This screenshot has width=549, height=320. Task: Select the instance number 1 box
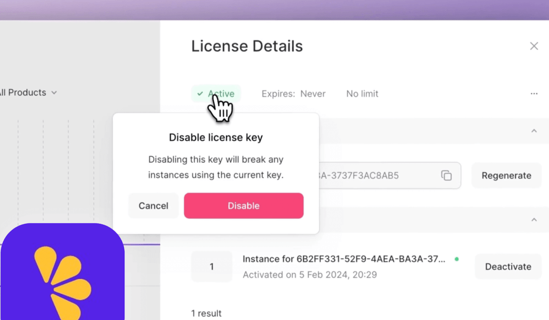(211, 267)
